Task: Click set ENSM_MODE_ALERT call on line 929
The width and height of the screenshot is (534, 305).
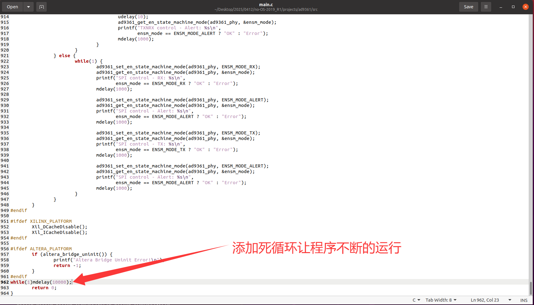Action: (x=182, y=100)
